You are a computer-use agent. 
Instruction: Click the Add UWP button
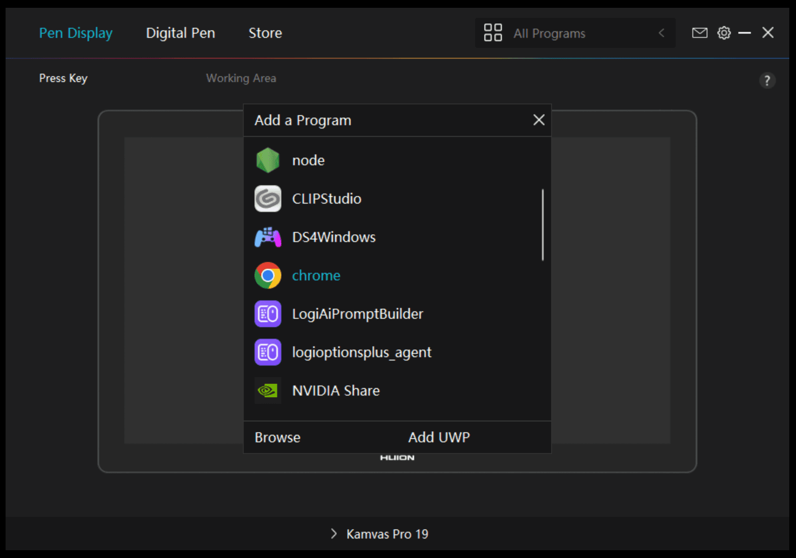tap(439, 437)
